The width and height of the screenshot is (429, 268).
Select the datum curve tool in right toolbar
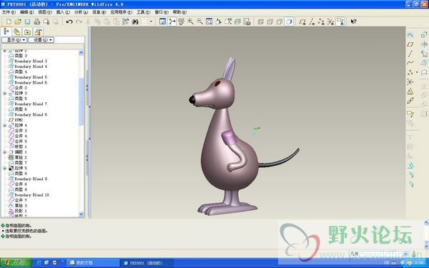click(x=410, y=63)
